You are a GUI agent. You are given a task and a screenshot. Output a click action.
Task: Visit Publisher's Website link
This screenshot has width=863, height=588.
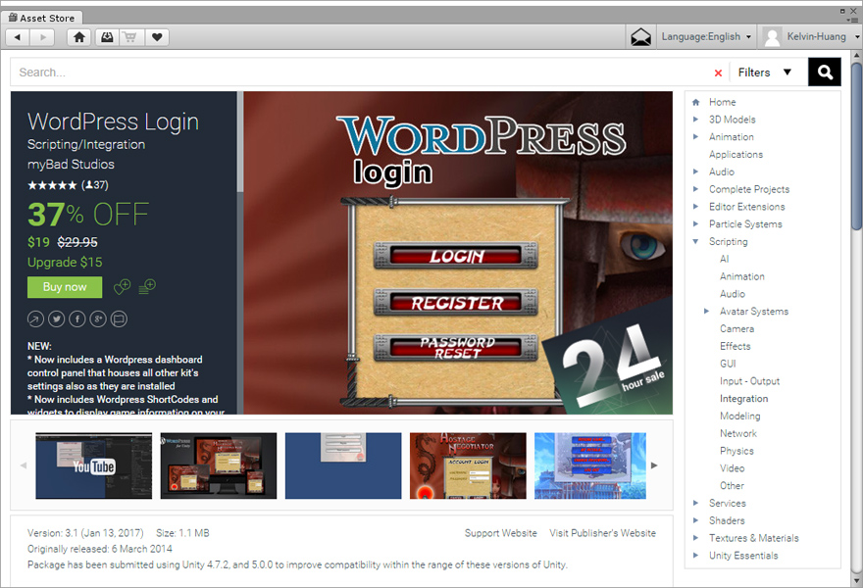[602, 533]
